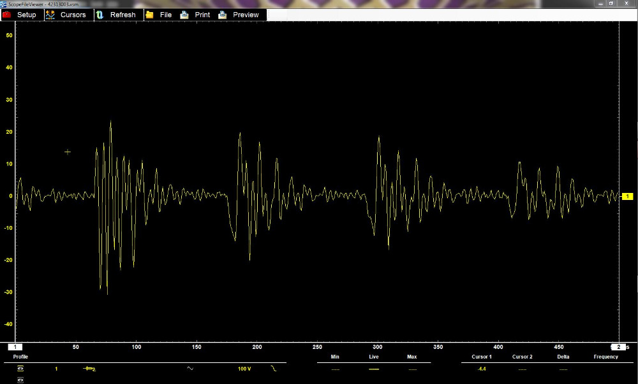Click the yellow channel 1 zero-level marker

tap(627, 197)
